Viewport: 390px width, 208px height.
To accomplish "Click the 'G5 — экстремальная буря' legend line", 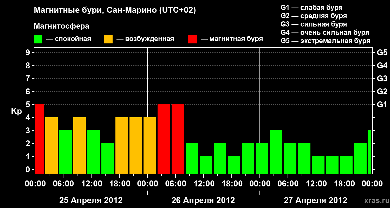I will click(x=325, y=41).
